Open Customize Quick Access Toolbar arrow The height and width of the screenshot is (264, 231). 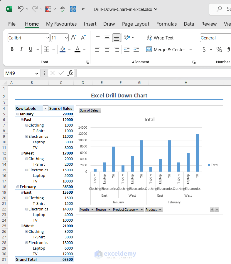[x=83, y=9]
